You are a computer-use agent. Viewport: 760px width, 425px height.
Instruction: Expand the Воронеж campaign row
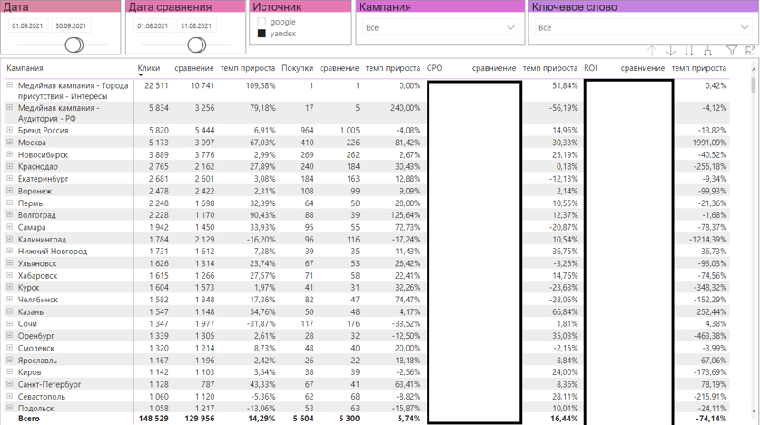click(9, 191)
